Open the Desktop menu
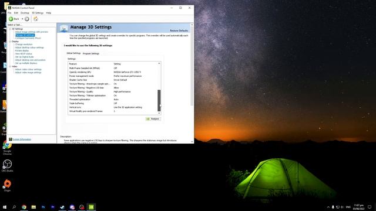This screenshot has width=376, height=211. [25, 13]
